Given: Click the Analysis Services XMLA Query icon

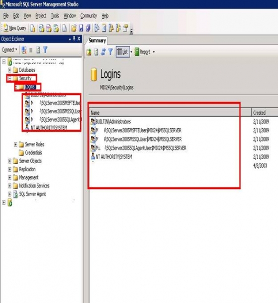Looking at the screenshot, I should point(56,28).
